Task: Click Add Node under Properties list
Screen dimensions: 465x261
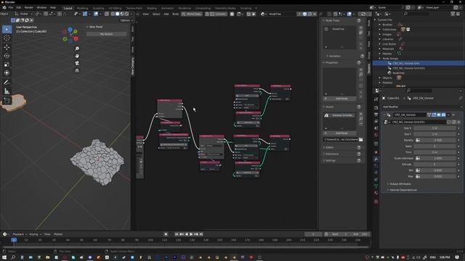Action: [x=339, y=99]
